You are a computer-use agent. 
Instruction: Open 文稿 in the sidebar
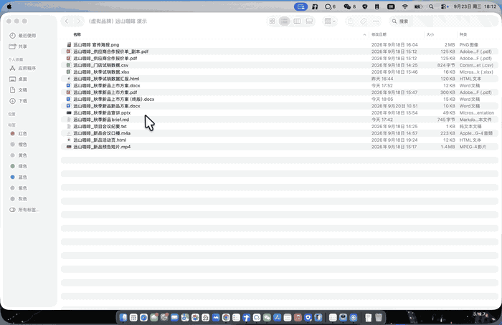(22, 89)
